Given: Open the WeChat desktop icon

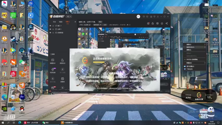Looking at the screenshot, I should [x=22, y=63].
